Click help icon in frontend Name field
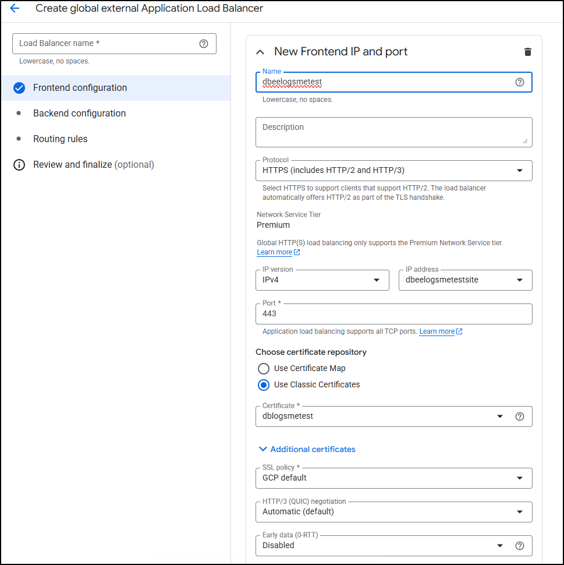Image resolution: width=564 pixels, height=565 pixels. (520, 82)
